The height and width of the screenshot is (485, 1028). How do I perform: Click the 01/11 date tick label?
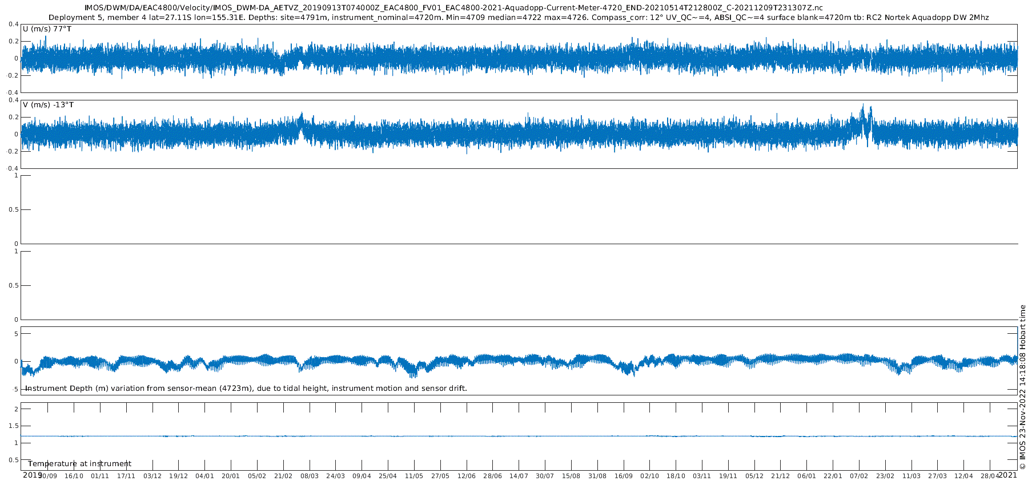point(100,476)
